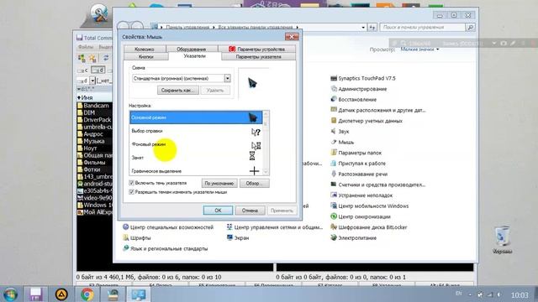Click the Сохранить как button
This screenshot has width=538, height=302.
pos(177,91)
